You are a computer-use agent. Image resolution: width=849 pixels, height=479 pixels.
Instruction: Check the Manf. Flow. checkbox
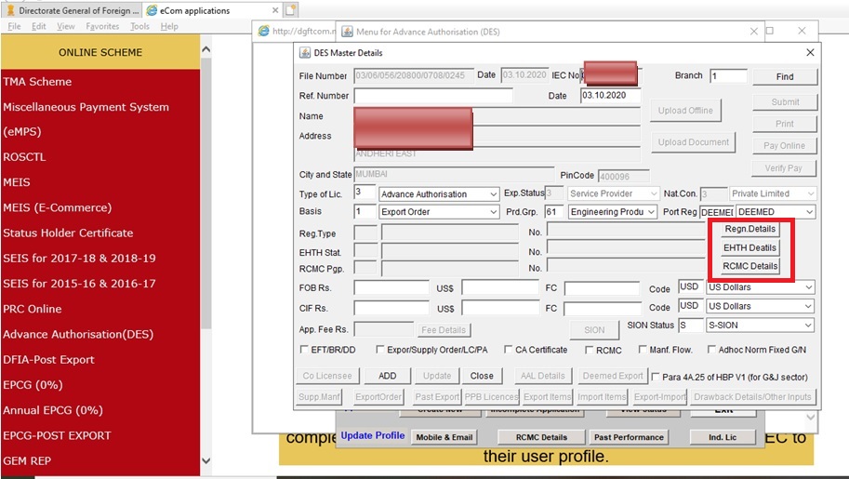click(x=643, y=350)
